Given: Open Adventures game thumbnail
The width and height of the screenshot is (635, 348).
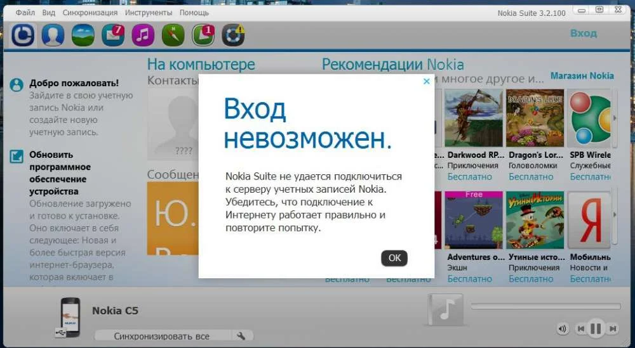Looking at the screenshot, I should [474, 220].
